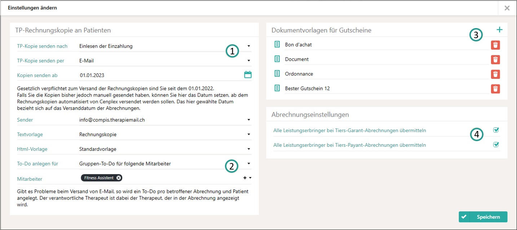
Task: Click the document icon beside Bester Gutschein 12
Action: pyautogui.click(x=277, y=88)
